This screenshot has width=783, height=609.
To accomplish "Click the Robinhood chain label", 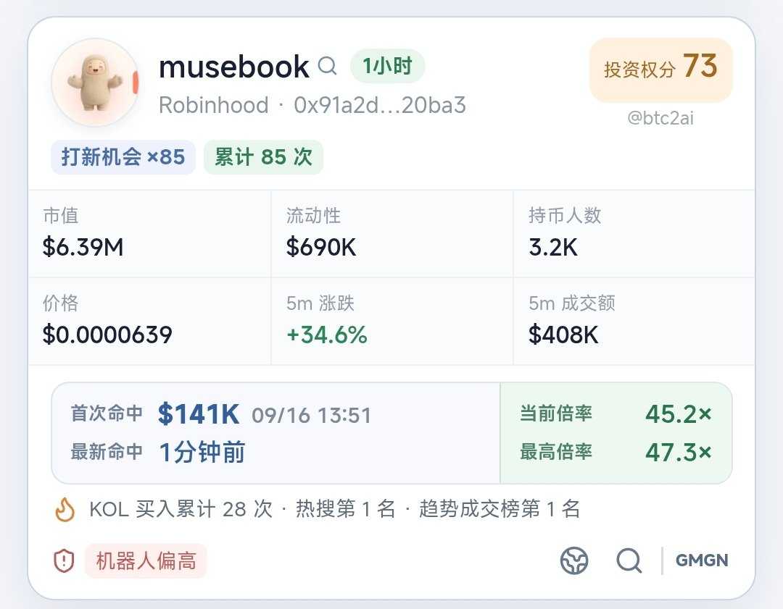I will 214,105.
